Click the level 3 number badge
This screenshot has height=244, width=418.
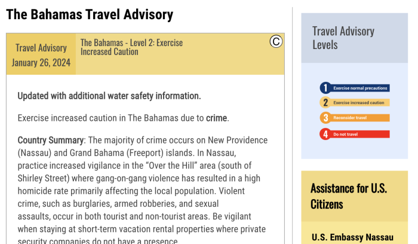[325, 117]
